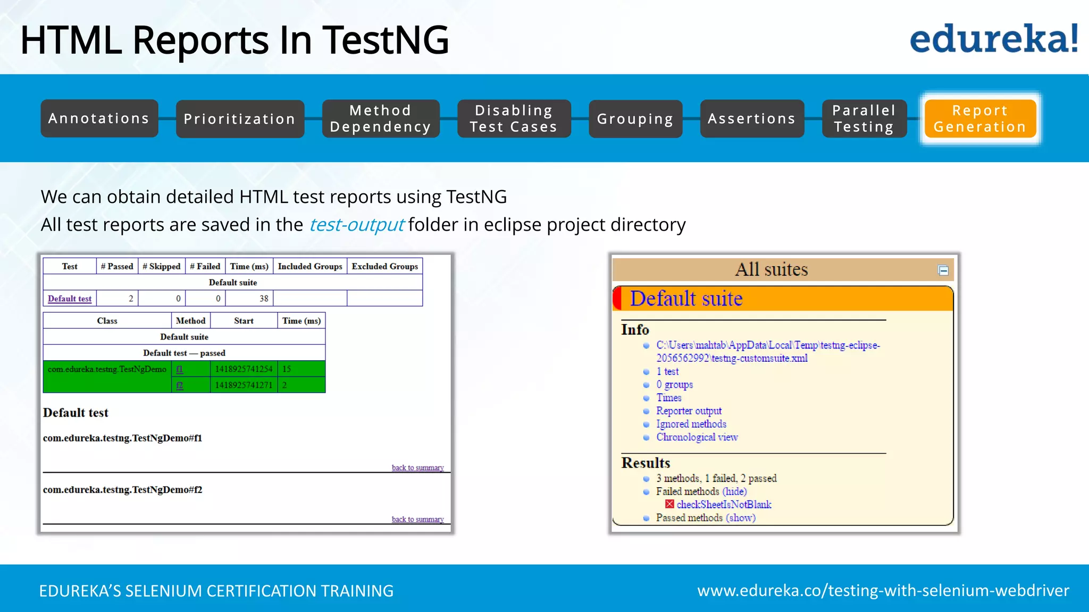Click the com.edureka.testng.TestNgDemo#f2 heading
Screen dimensions: 1089x612
pyautogui.click(x=122, y=489)
